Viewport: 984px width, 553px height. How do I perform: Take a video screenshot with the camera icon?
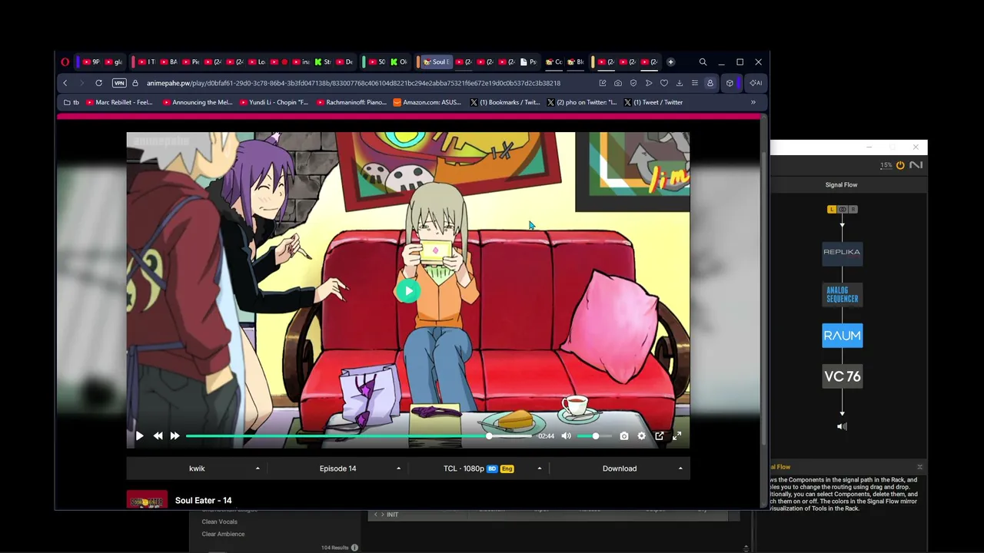624,436
